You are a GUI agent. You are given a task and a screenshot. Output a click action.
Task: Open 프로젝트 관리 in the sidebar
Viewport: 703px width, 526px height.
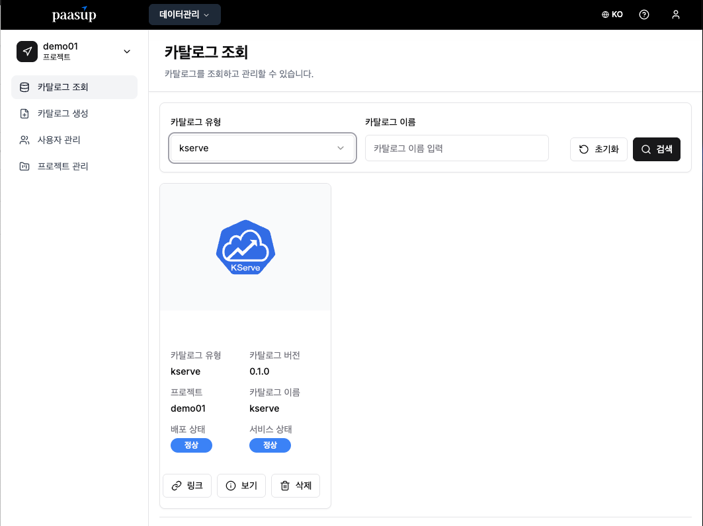(x=75, y=167)
